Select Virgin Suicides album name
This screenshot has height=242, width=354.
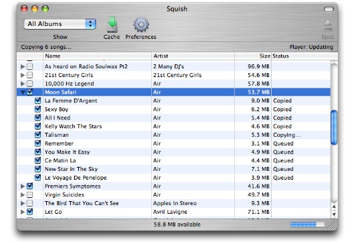64,195
